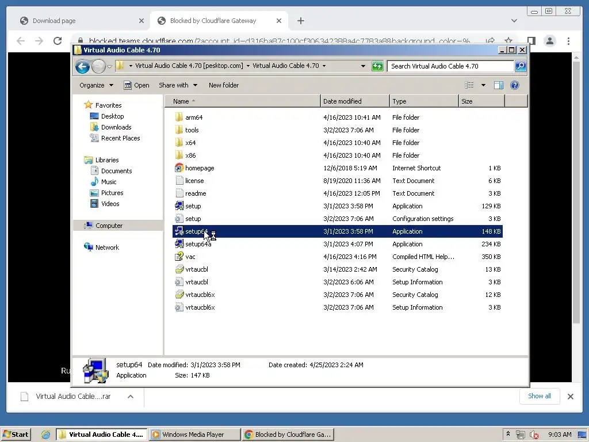Click the change view icon
The width and height of the screenshot is (589, 442).
coord(469,85)
